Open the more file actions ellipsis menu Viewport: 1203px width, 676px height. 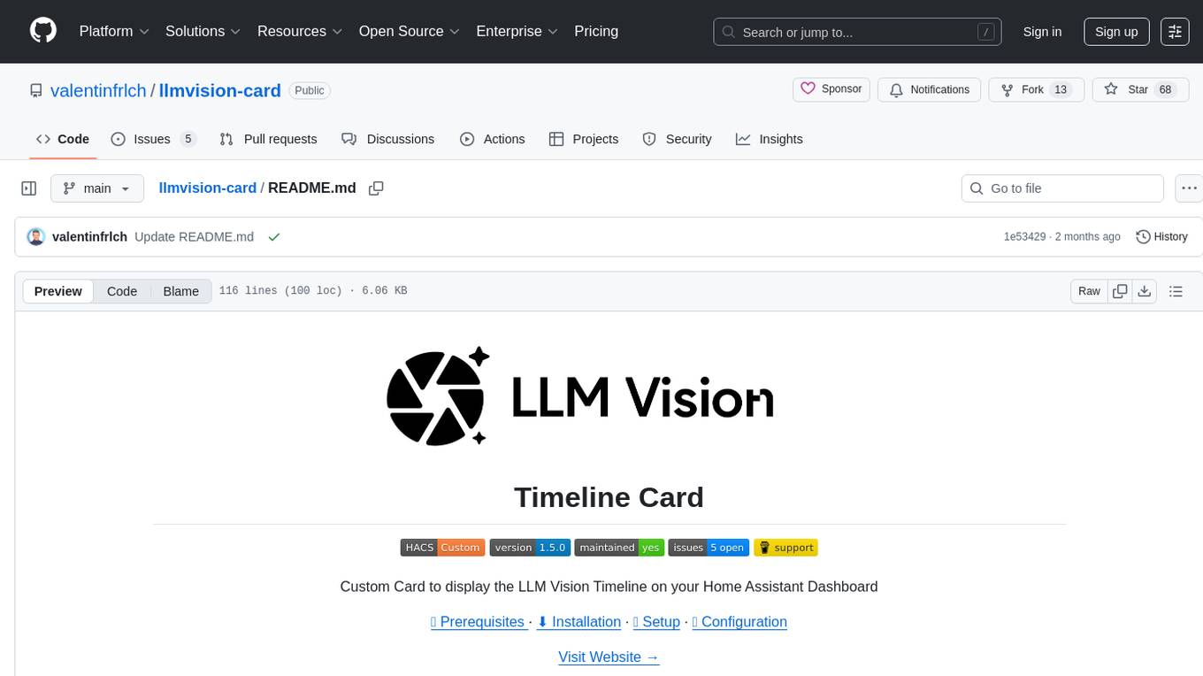[x=1189, y=188]
